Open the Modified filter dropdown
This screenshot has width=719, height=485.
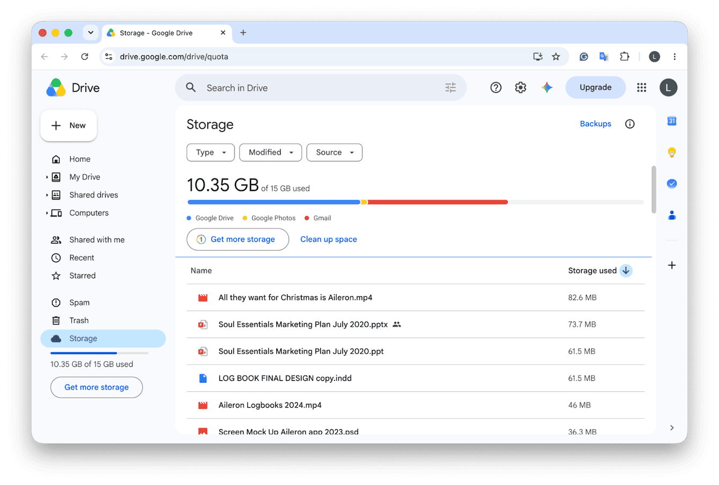click(x=270, y=152)
